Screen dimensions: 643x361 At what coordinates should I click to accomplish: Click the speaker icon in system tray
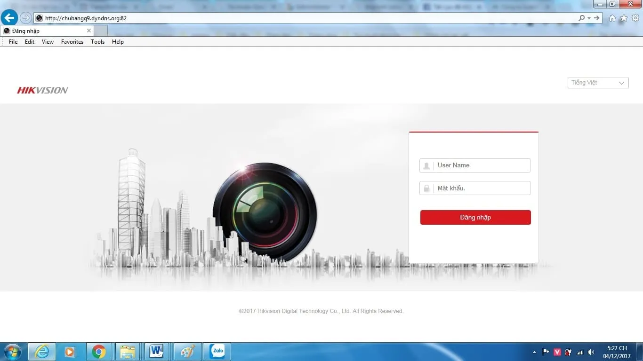point(591,352)
